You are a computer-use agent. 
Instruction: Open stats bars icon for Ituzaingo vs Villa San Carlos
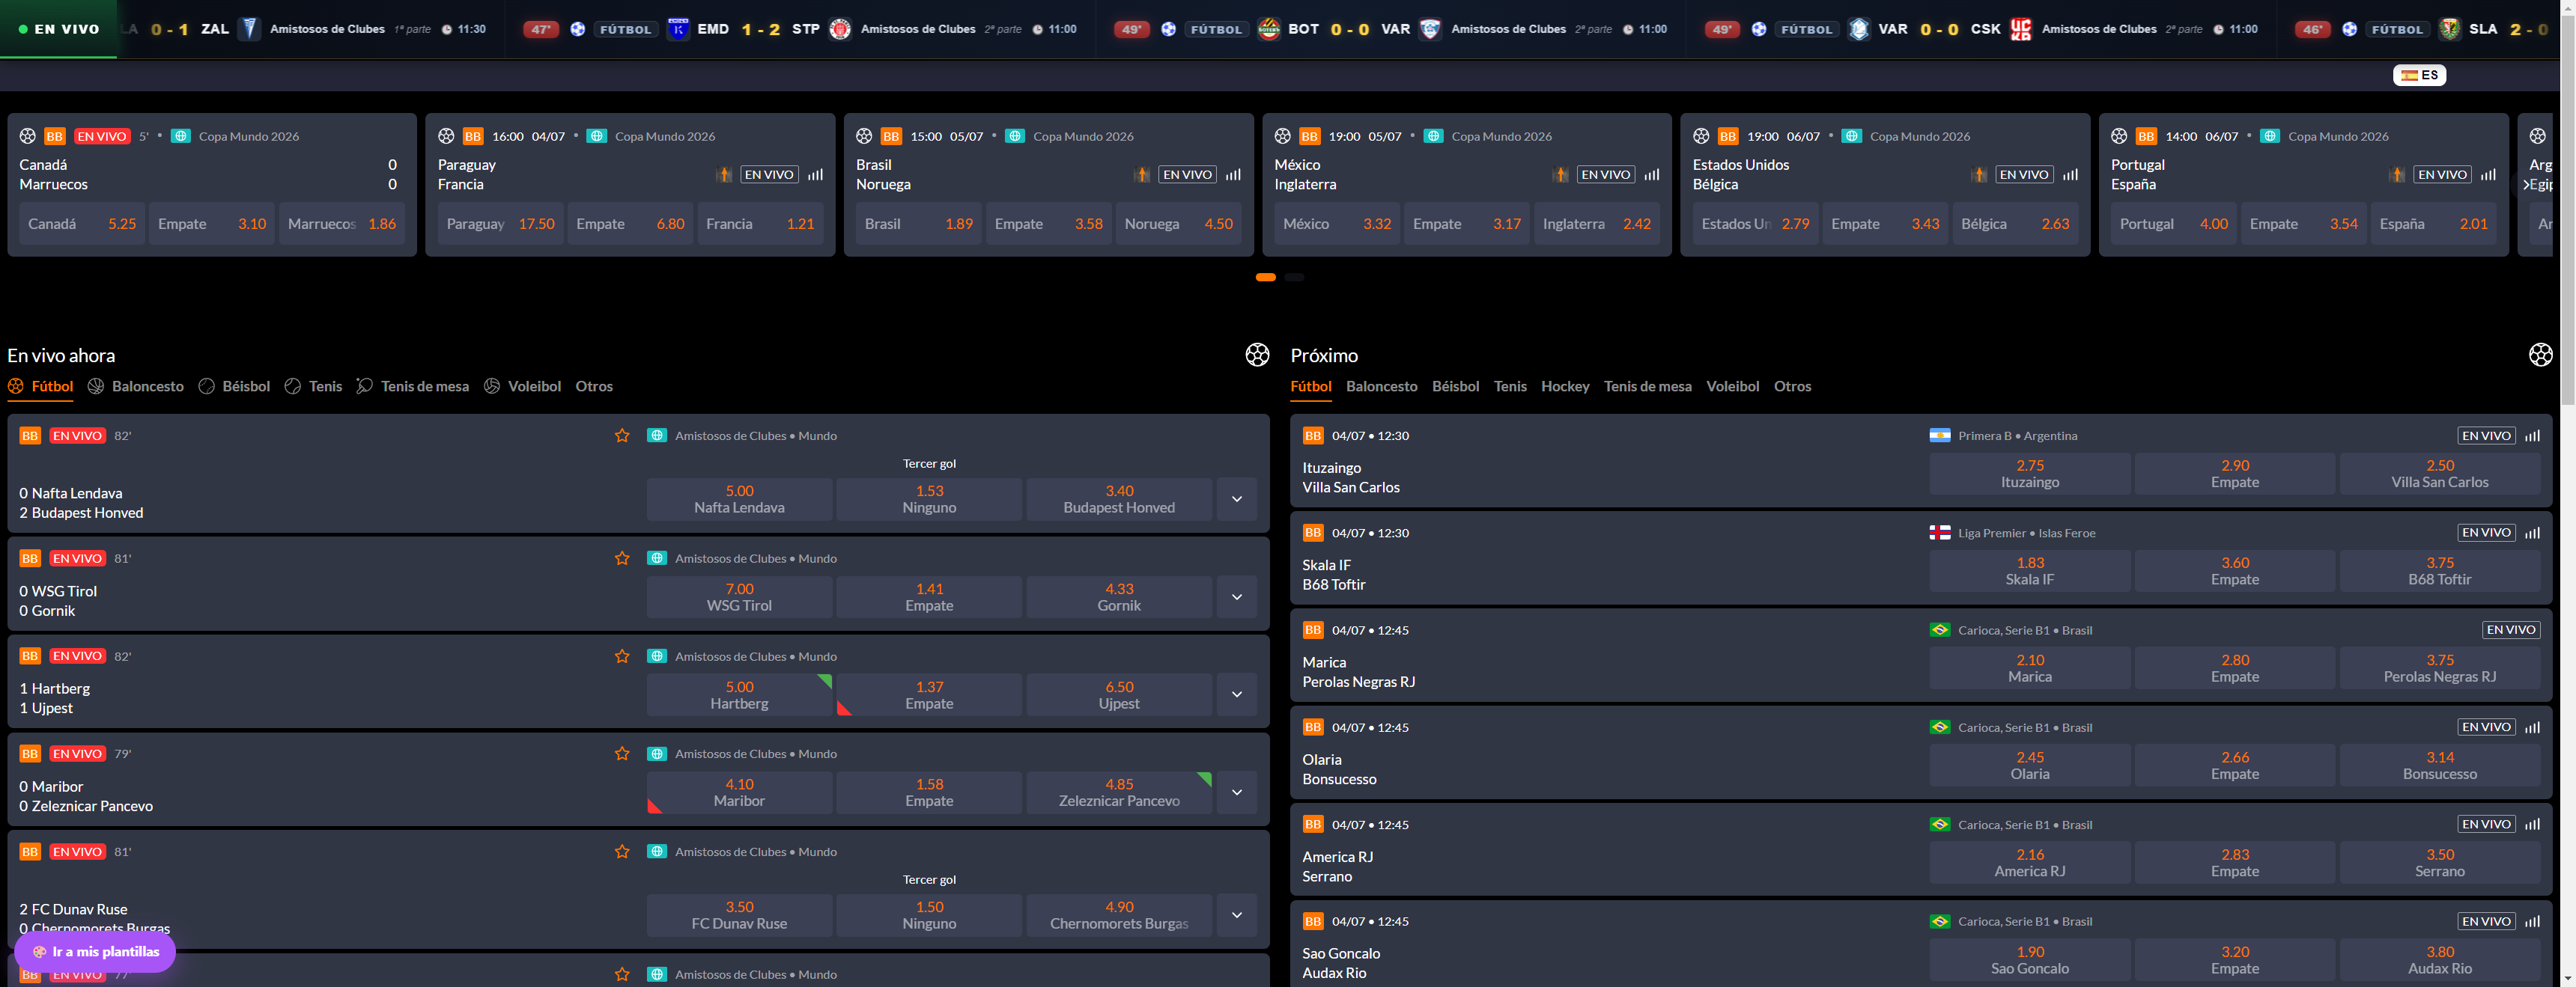tap(2532, 436)
